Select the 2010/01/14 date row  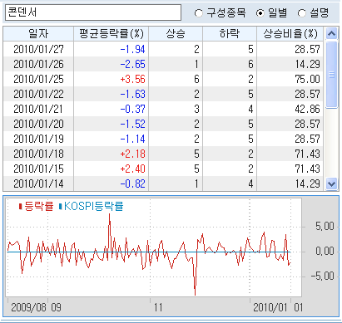click(163, 184)
